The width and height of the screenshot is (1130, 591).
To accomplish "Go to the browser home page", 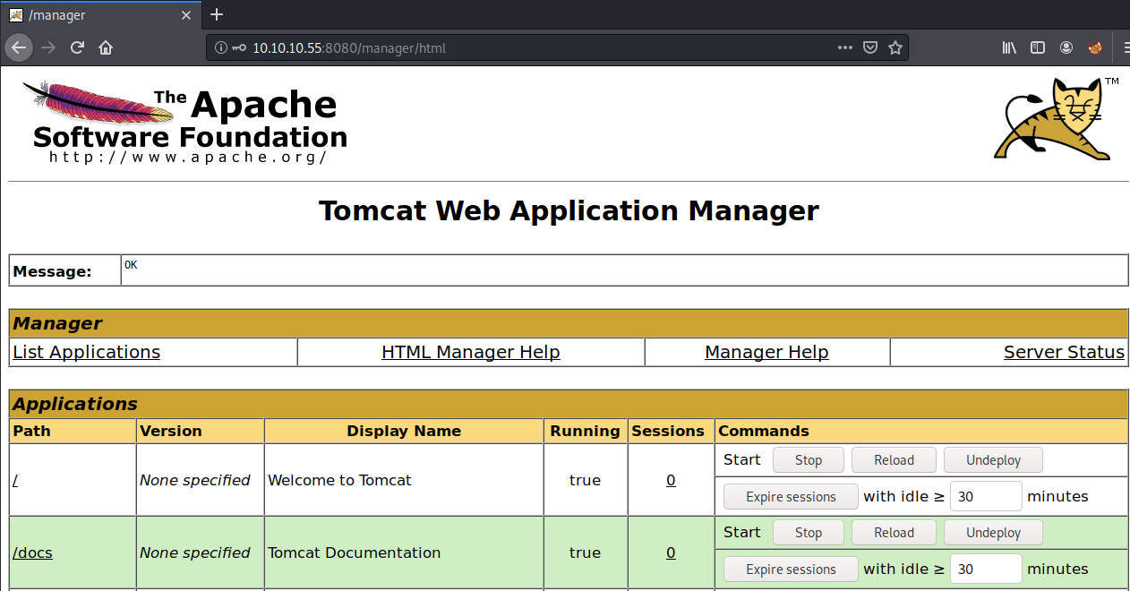I will (106, 47).
